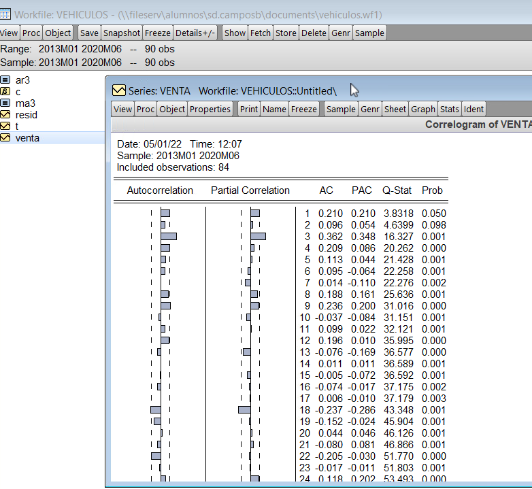
Task: Click the Range line in workfile header
Action: (x=88, y=49)
